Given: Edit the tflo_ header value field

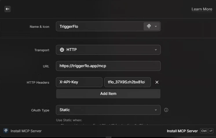Looking at the screenshot, I should pos(127,82).
